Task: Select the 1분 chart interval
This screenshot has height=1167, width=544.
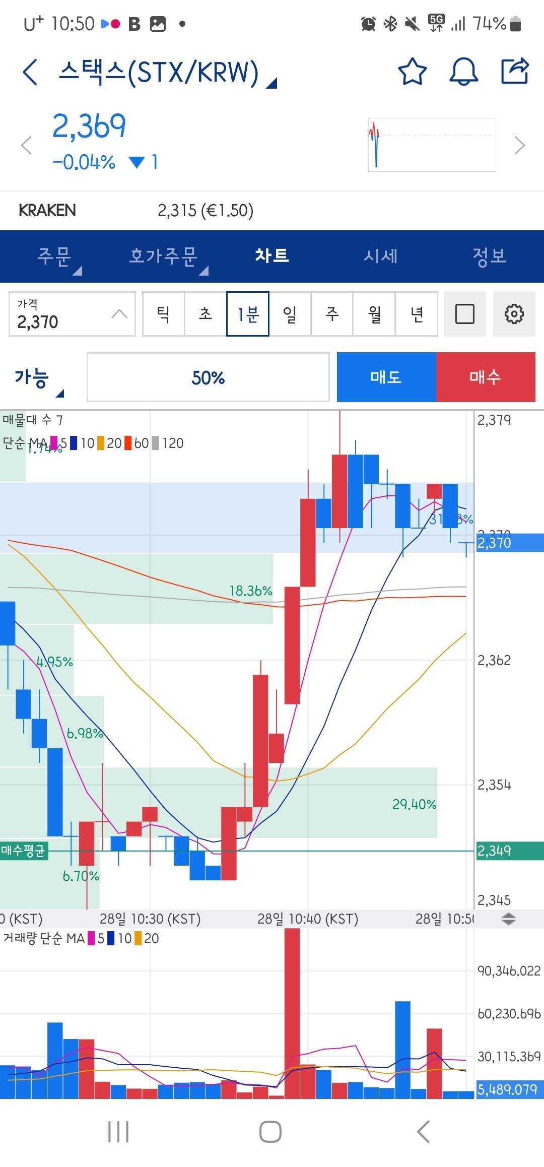Action: tap(248, 314)
